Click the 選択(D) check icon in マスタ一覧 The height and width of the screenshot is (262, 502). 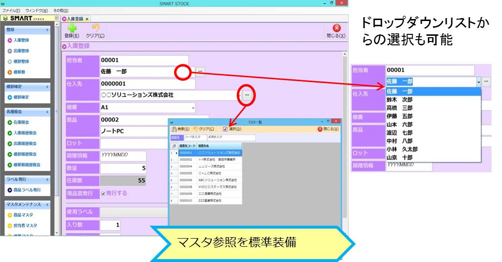tap(225, 129)
